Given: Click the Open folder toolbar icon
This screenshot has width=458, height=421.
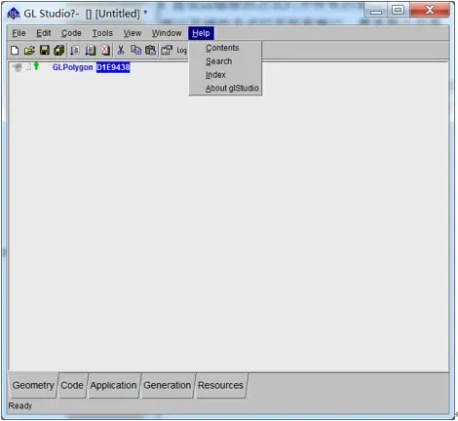Looking at the screenshot, I should [29, 51].
